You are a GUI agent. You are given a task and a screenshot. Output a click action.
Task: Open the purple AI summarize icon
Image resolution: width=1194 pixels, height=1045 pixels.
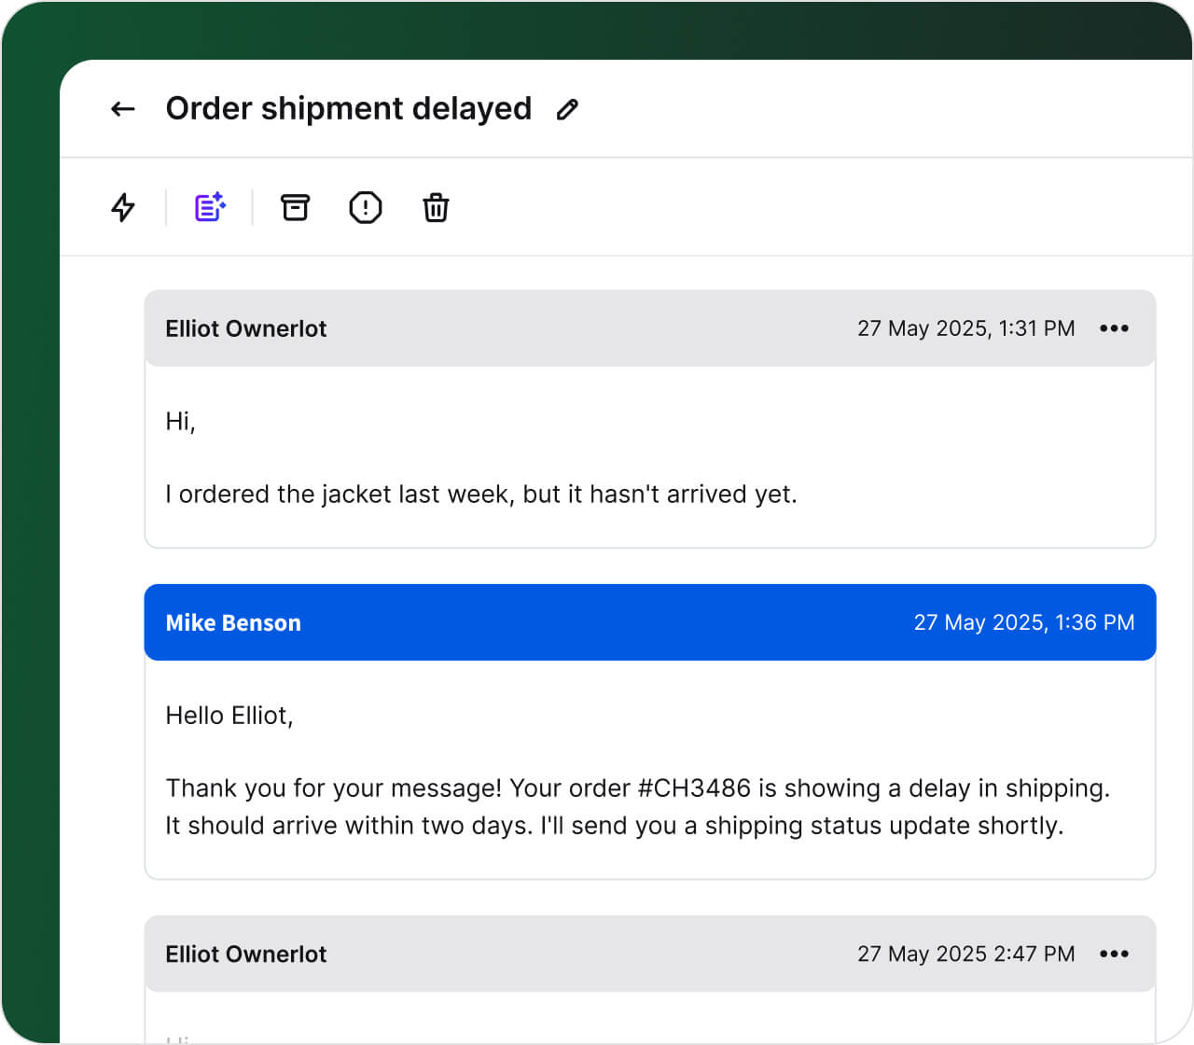(x=207, y=207)
